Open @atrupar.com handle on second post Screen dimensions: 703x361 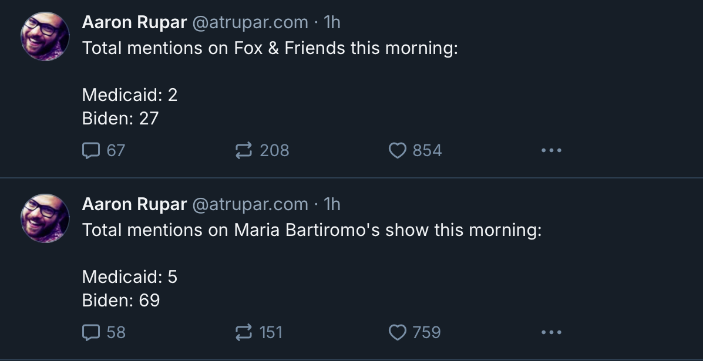[250, 204]
